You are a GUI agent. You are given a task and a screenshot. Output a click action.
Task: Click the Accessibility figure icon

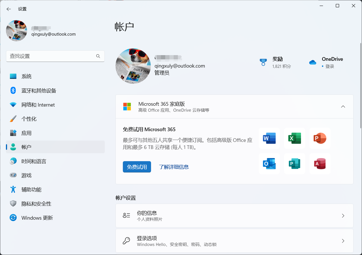pyautogui.click(x=13, y=189)
